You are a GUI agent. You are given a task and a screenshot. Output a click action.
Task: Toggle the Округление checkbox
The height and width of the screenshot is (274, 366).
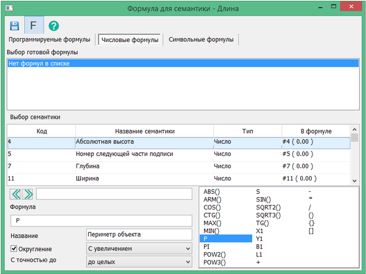(x=14, y=249)
